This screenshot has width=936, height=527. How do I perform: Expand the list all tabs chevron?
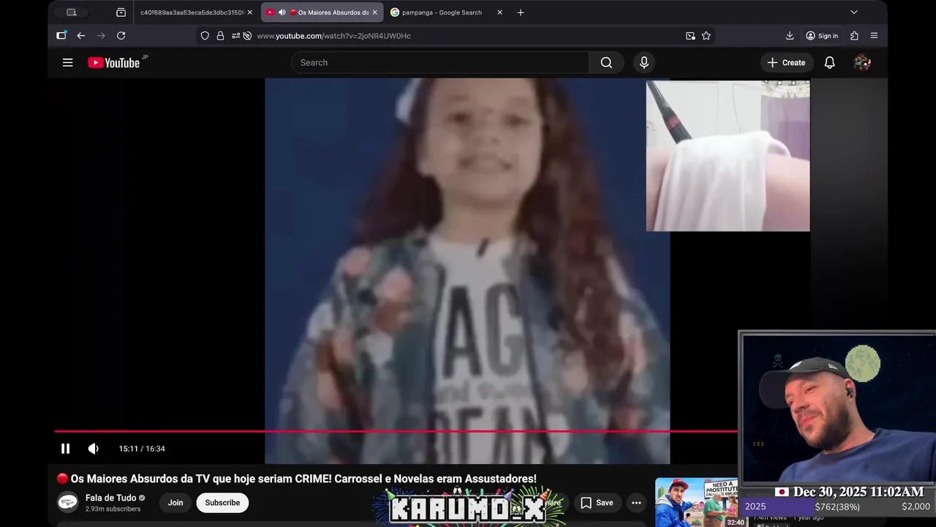point(853,12)
